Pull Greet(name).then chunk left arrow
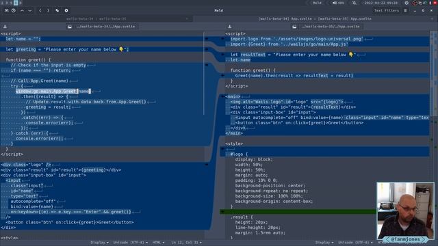438x246 pixels. point(222,75)
